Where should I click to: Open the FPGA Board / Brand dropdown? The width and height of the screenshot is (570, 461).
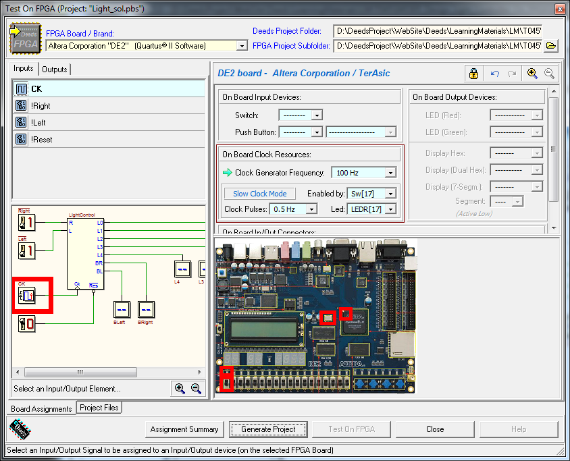click(242, 46)
